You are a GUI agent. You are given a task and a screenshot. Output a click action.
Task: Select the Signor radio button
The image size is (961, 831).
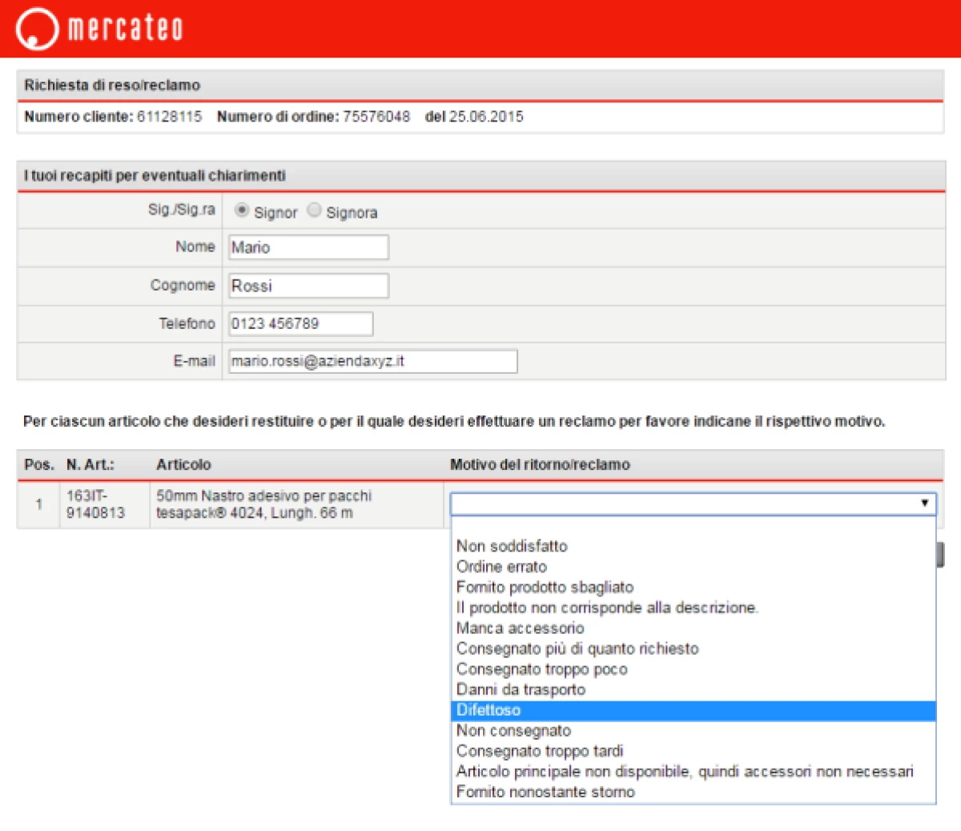241,211
